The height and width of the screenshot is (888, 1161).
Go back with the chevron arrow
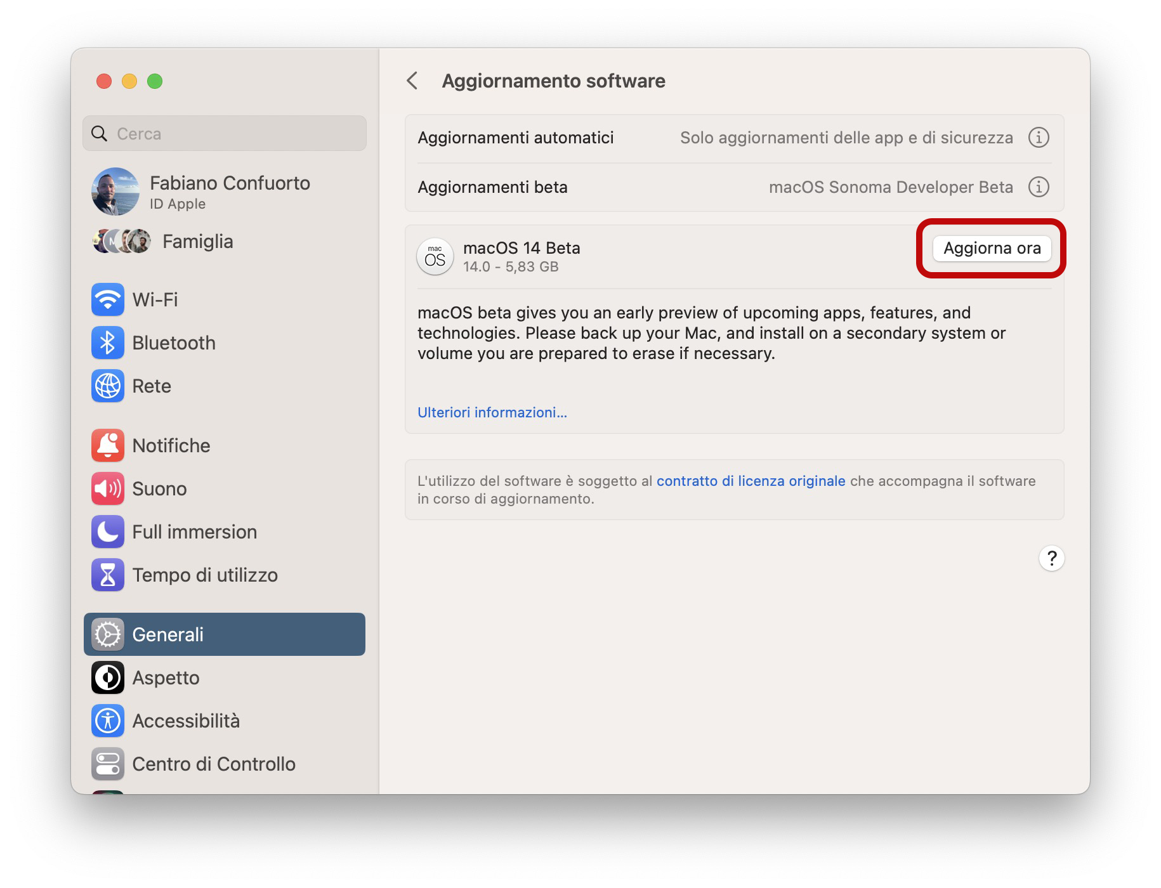412,81
